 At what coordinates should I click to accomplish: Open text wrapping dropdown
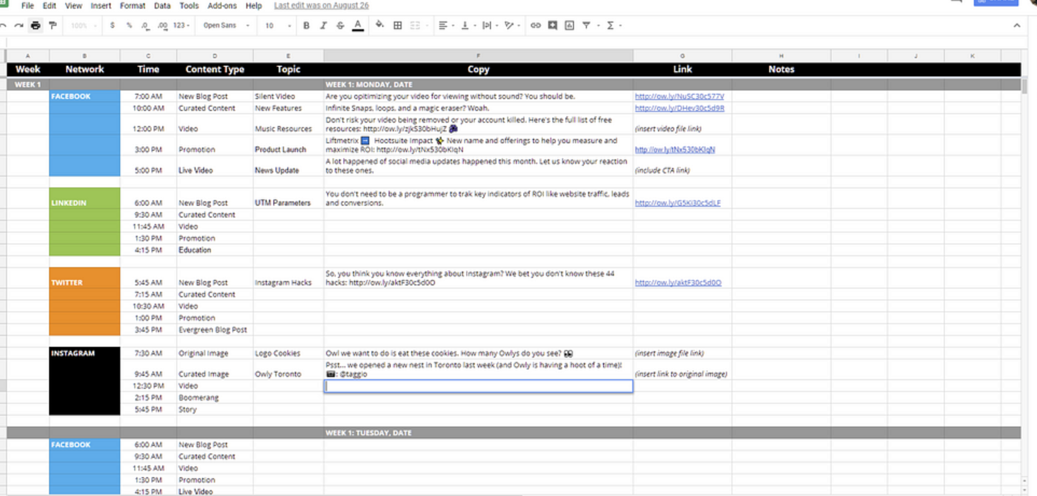[490, 25]
